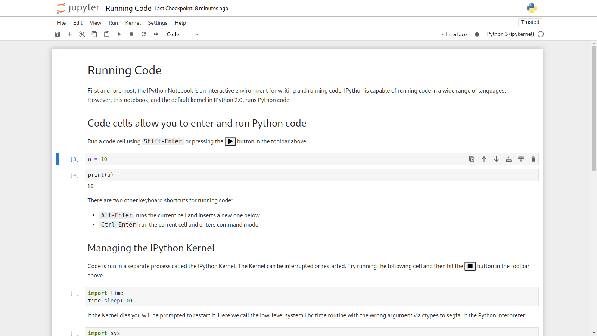Open kernel selector Python 3 (ipykernel)
Viewport: 597px width, 336px height.
tap(510, 34)
